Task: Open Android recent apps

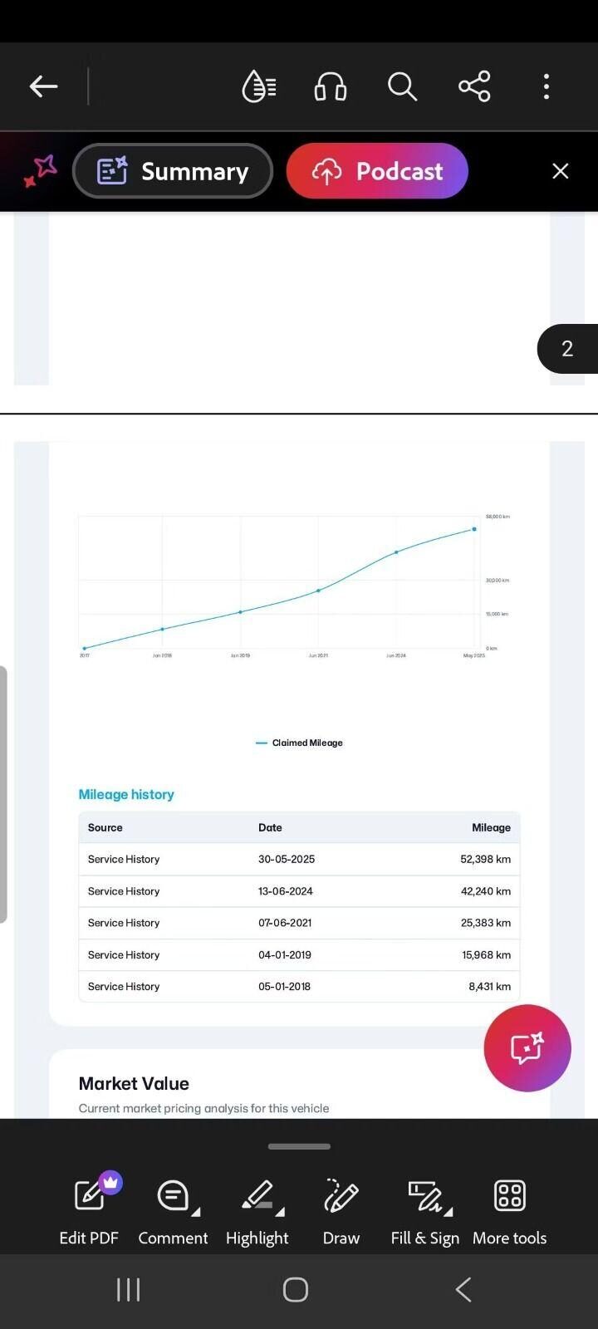Action: (x=128, y=1290)
